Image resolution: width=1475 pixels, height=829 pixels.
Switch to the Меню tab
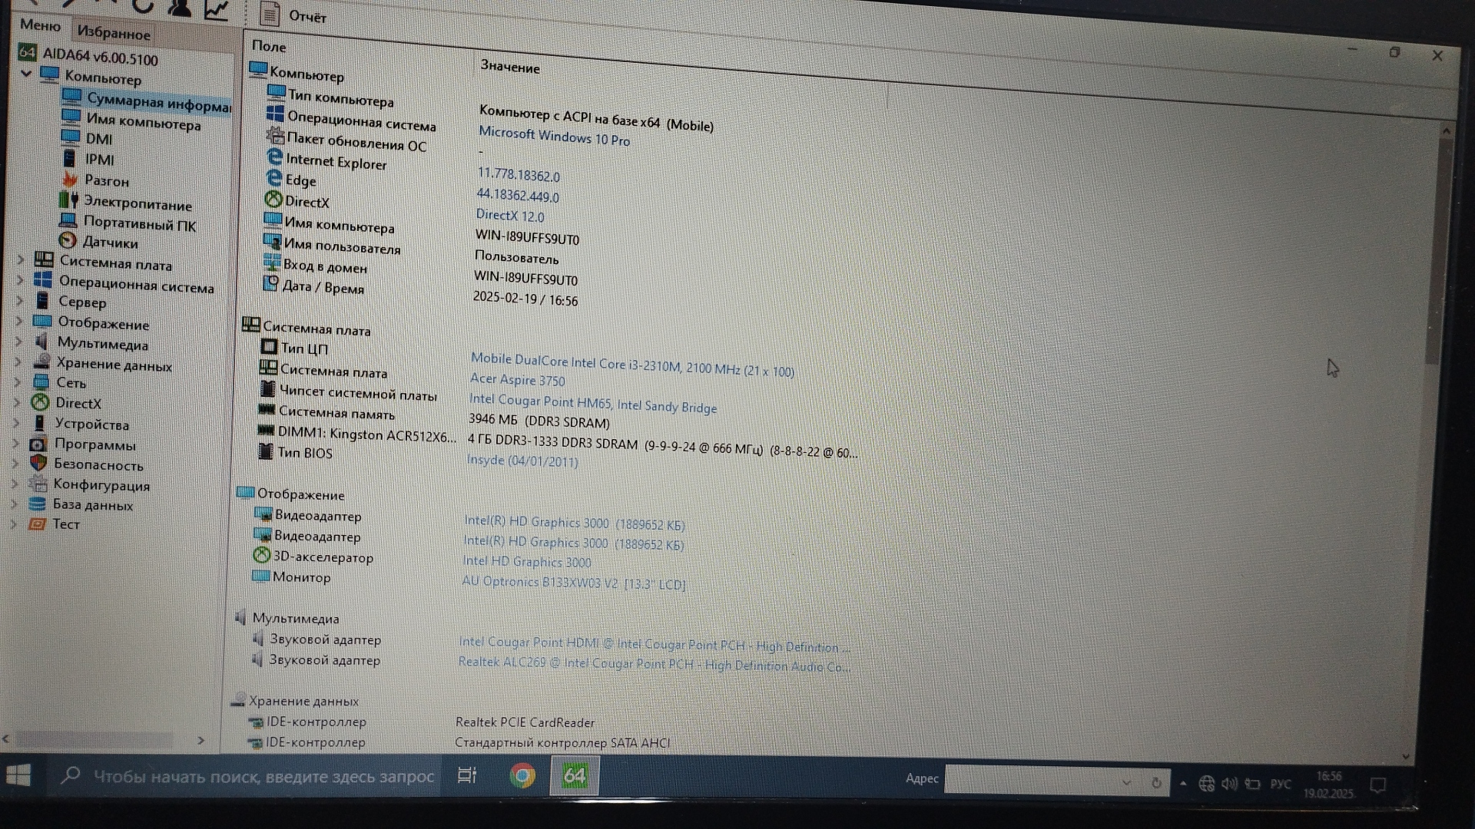click(x=40, y=25)
